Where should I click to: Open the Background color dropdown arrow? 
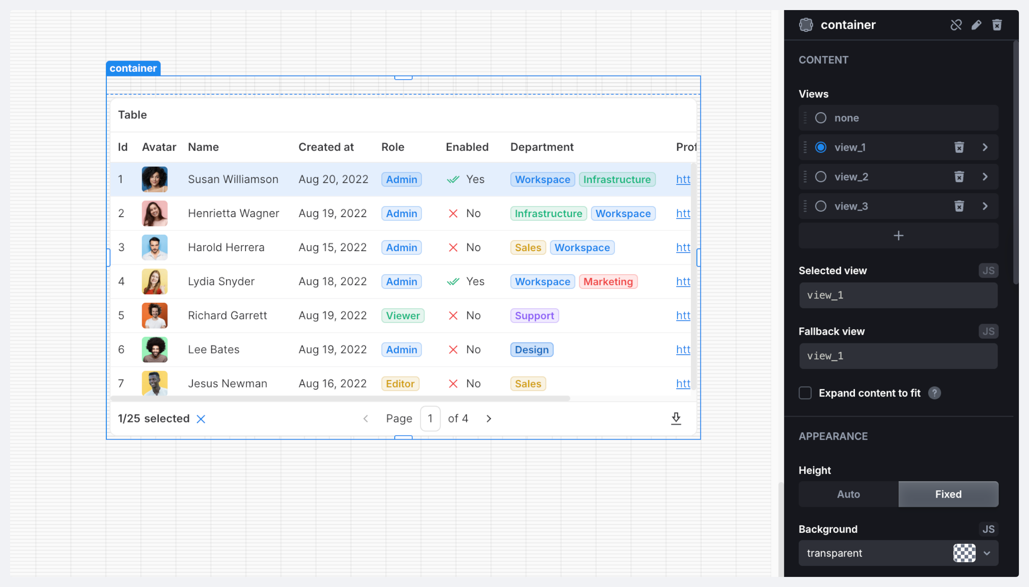pos(987,553)
